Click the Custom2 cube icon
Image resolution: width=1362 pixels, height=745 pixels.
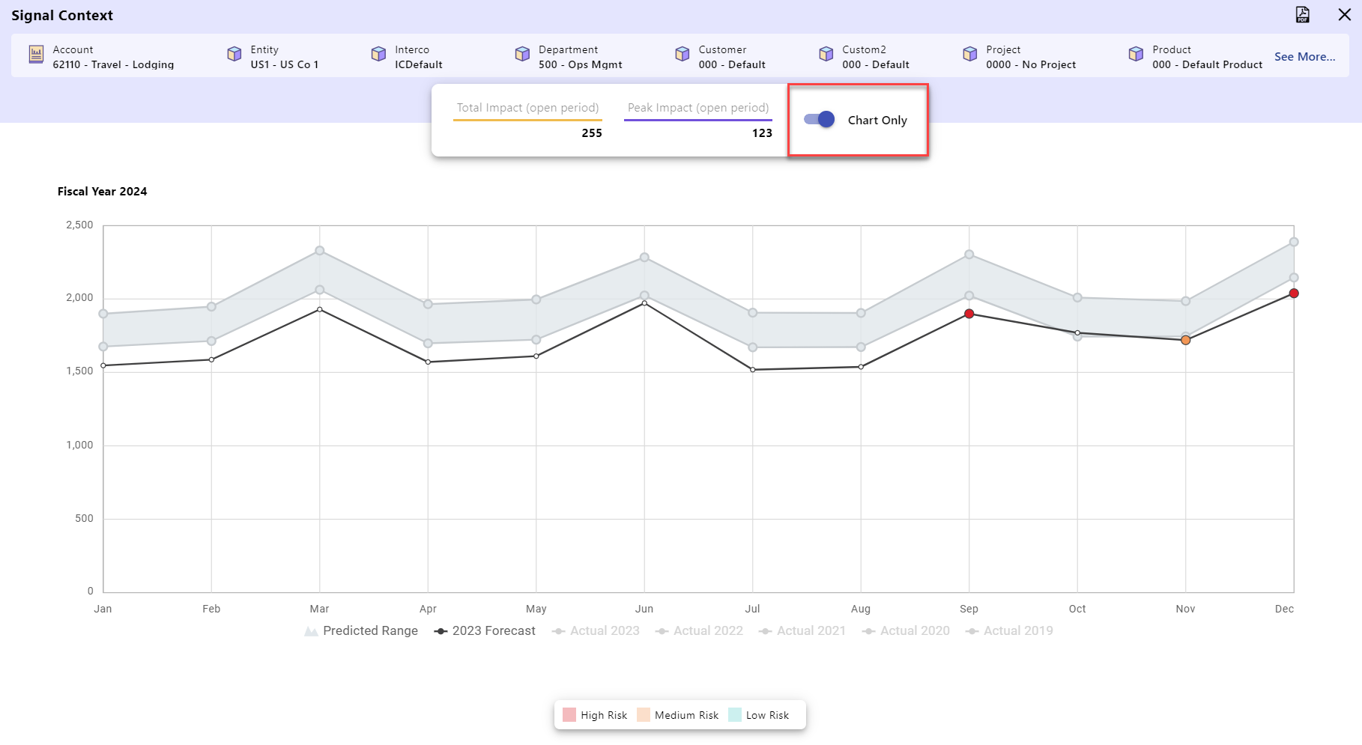pos(826,54)
